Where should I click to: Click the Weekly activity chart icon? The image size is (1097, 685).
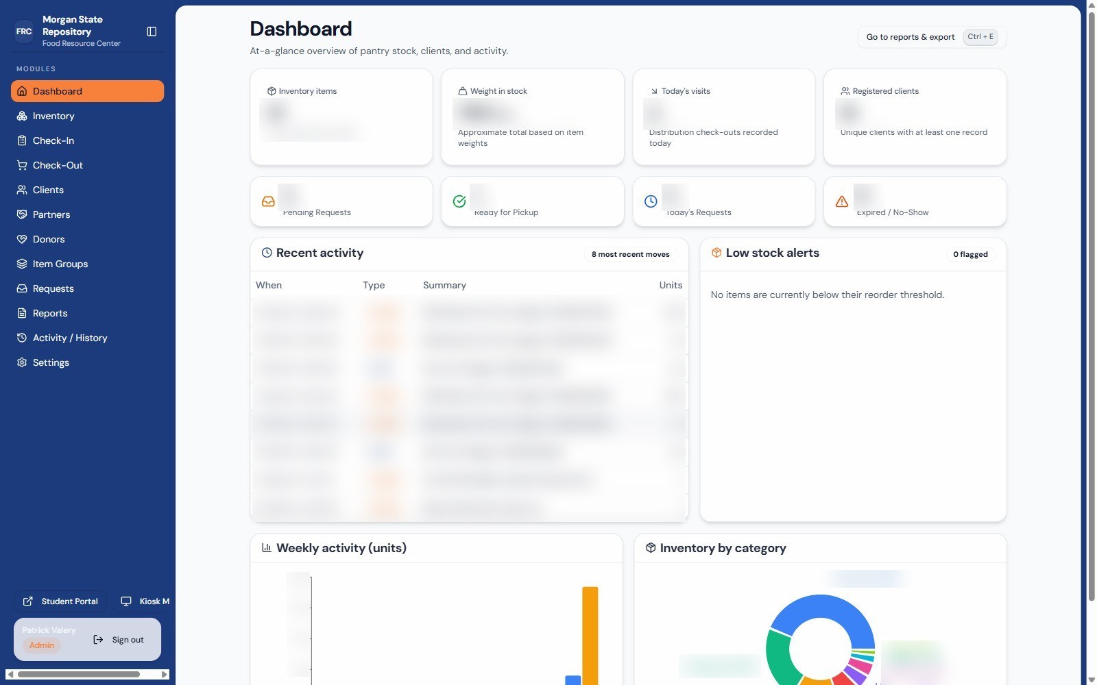267,548
